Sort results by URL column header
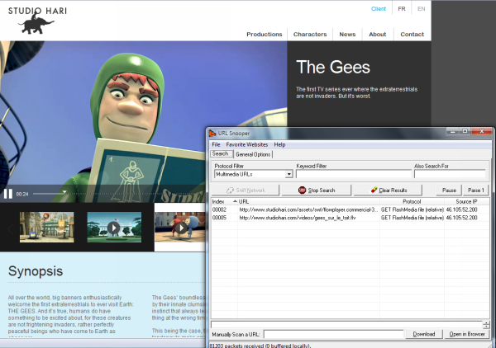 point(308,201)
